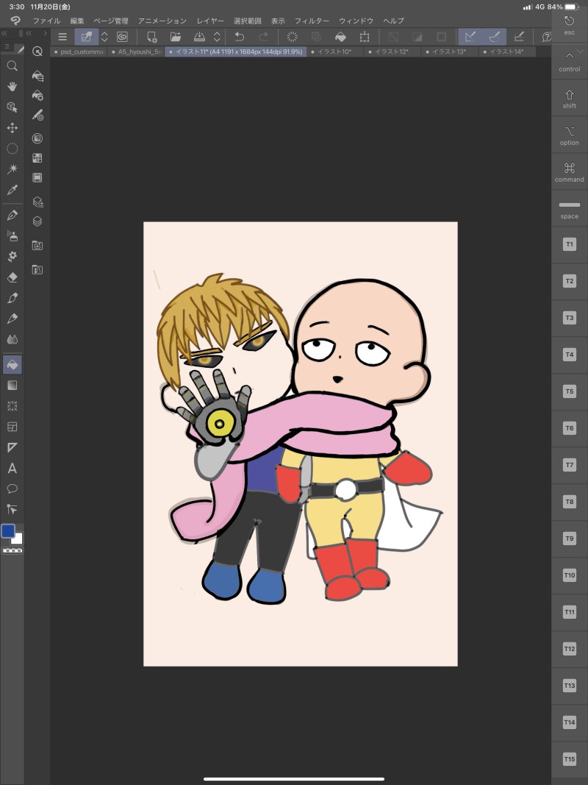This screenshot has height=785, width=588.
Task: Open the Animation (アニメーション) menu
Action: tap(162, 21)
